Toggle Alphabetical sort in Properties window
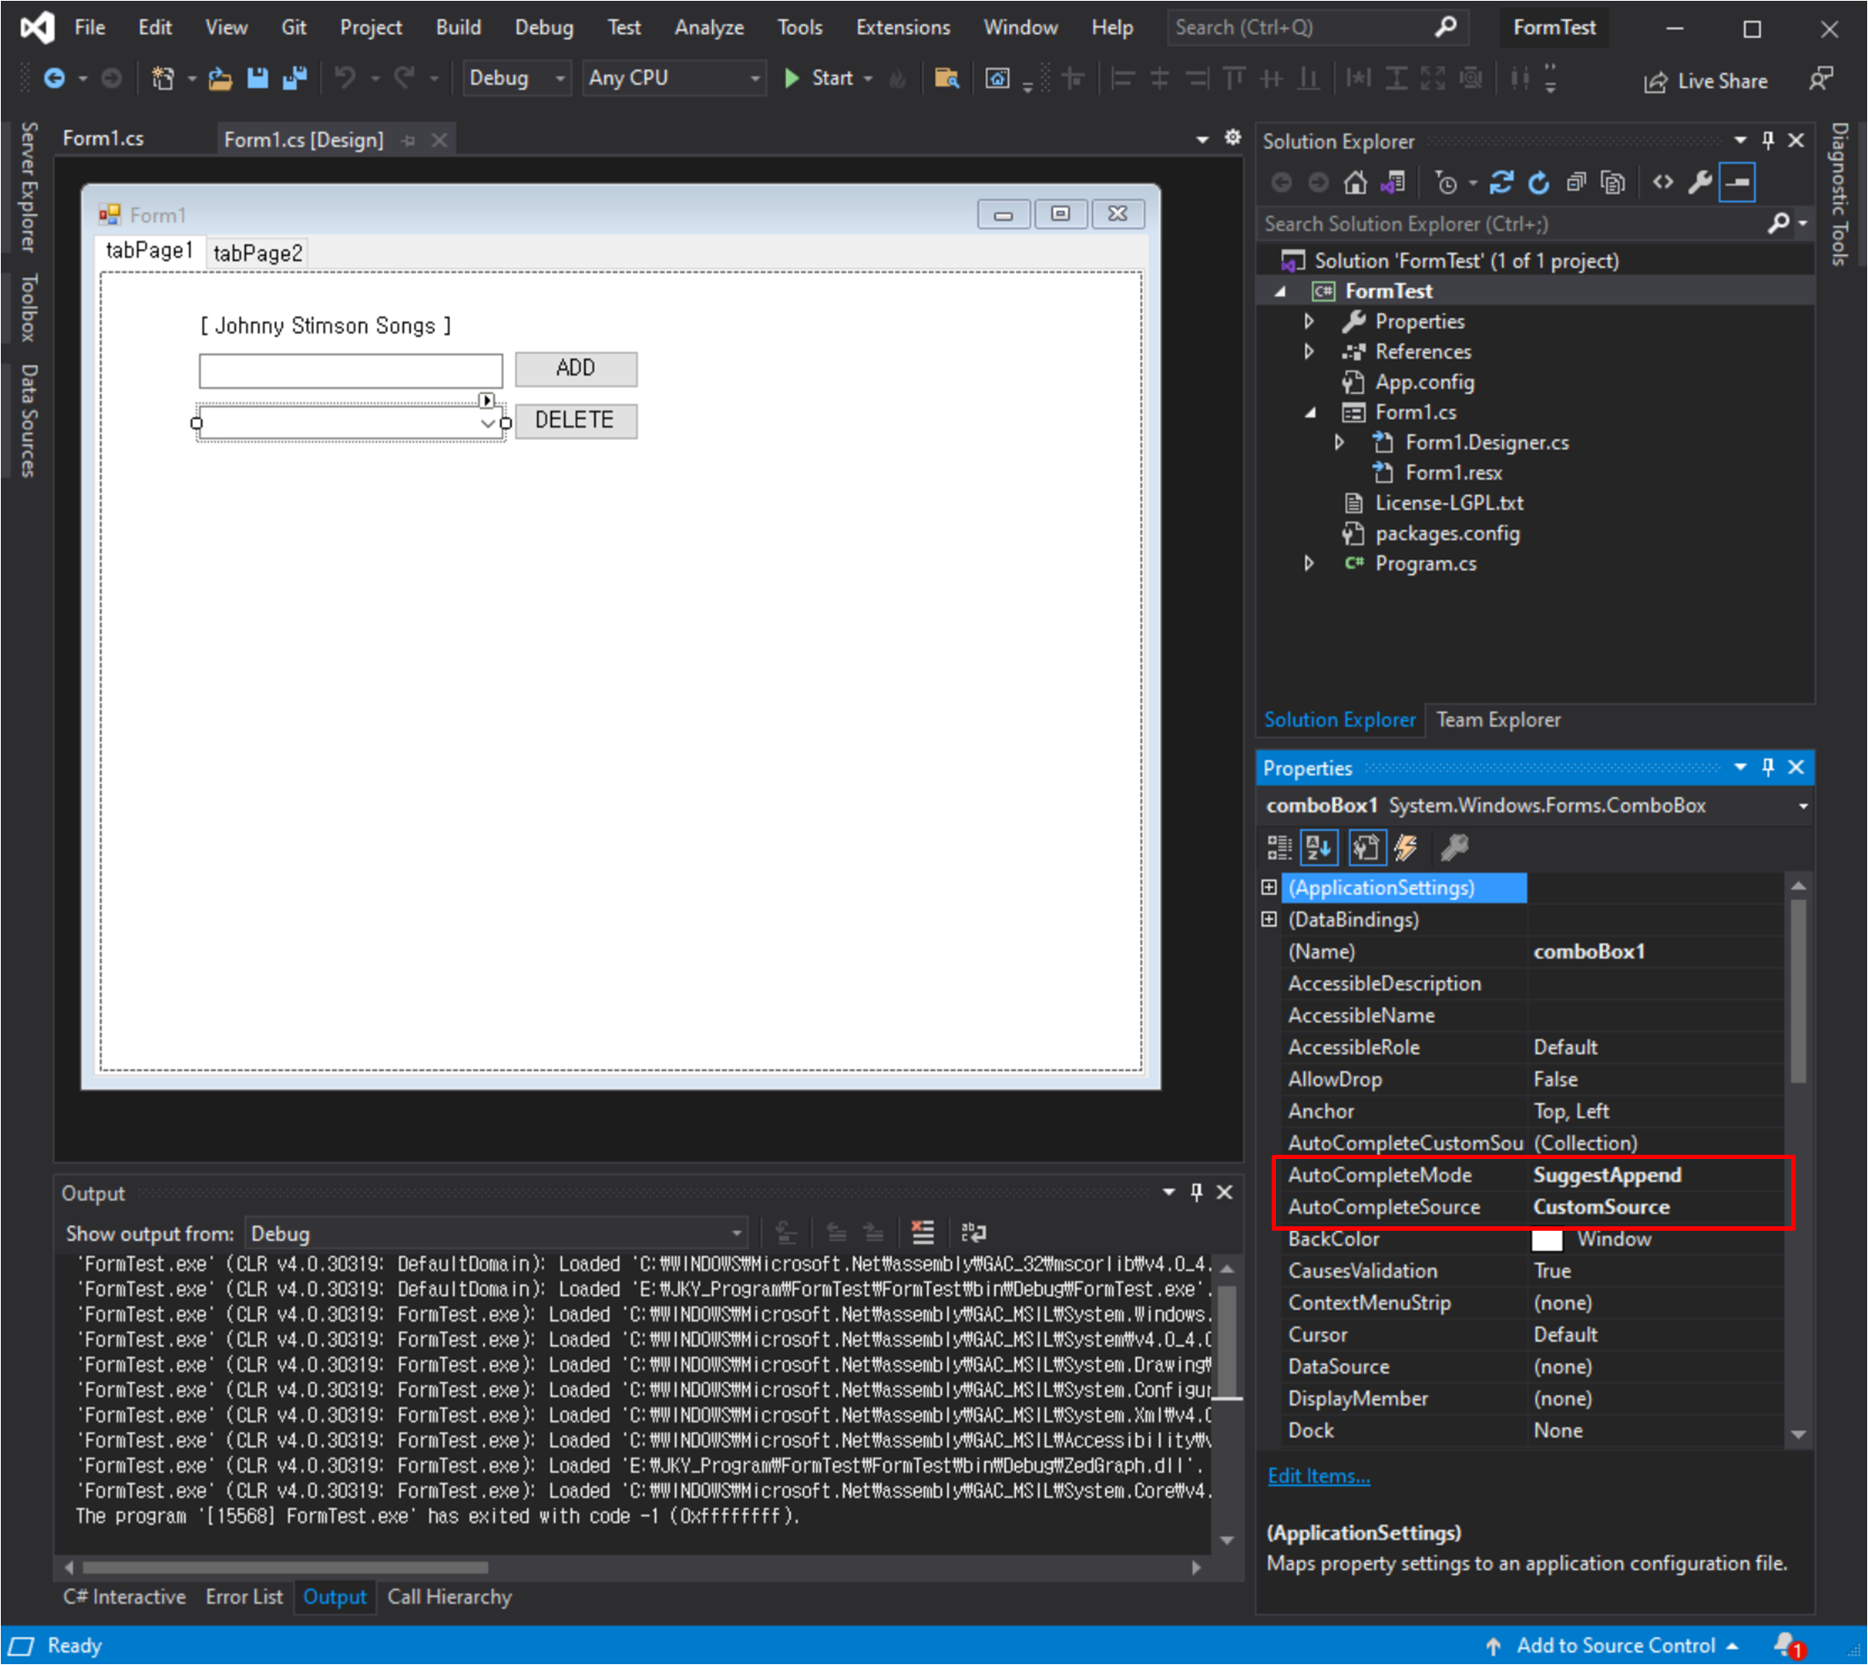 tap(1318, 848)
